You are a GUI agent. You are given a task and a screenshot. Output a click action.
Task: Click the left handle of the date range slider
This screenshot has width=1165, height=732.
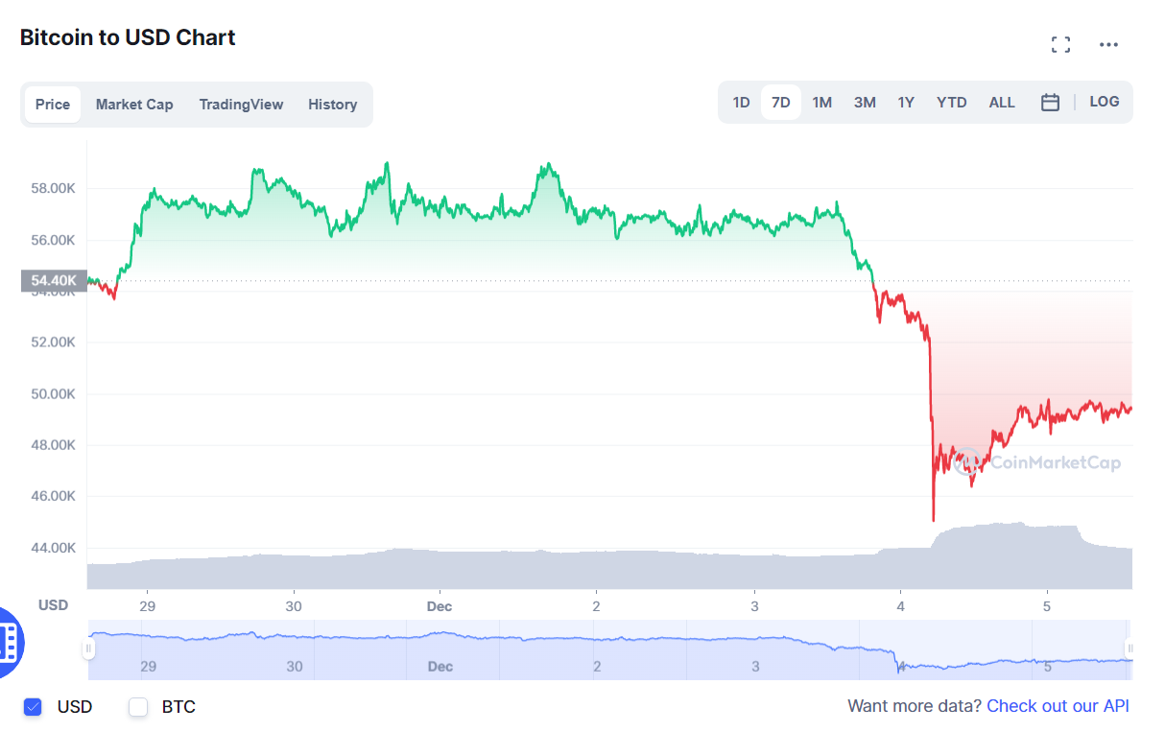tap(89, 649)
